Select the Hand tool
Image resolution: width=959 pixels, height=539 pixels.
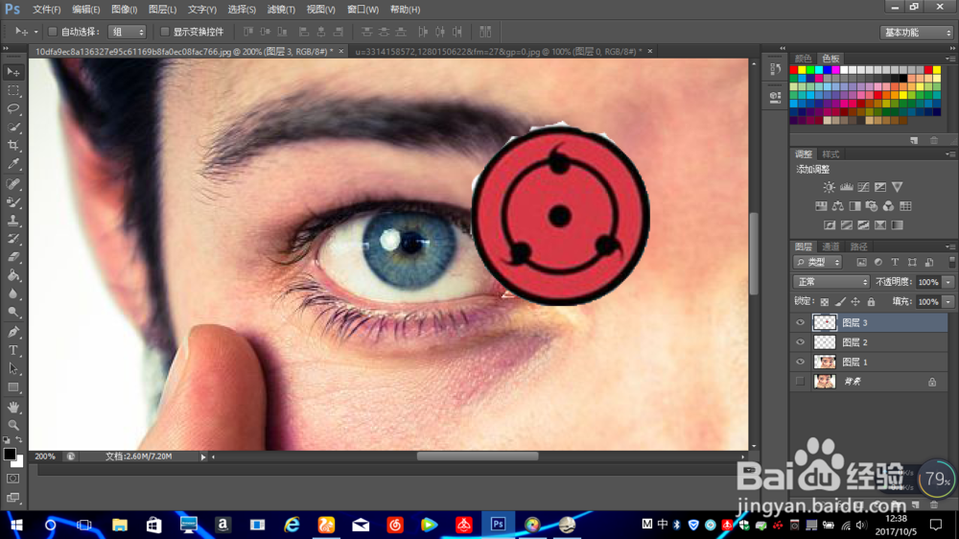13,407
